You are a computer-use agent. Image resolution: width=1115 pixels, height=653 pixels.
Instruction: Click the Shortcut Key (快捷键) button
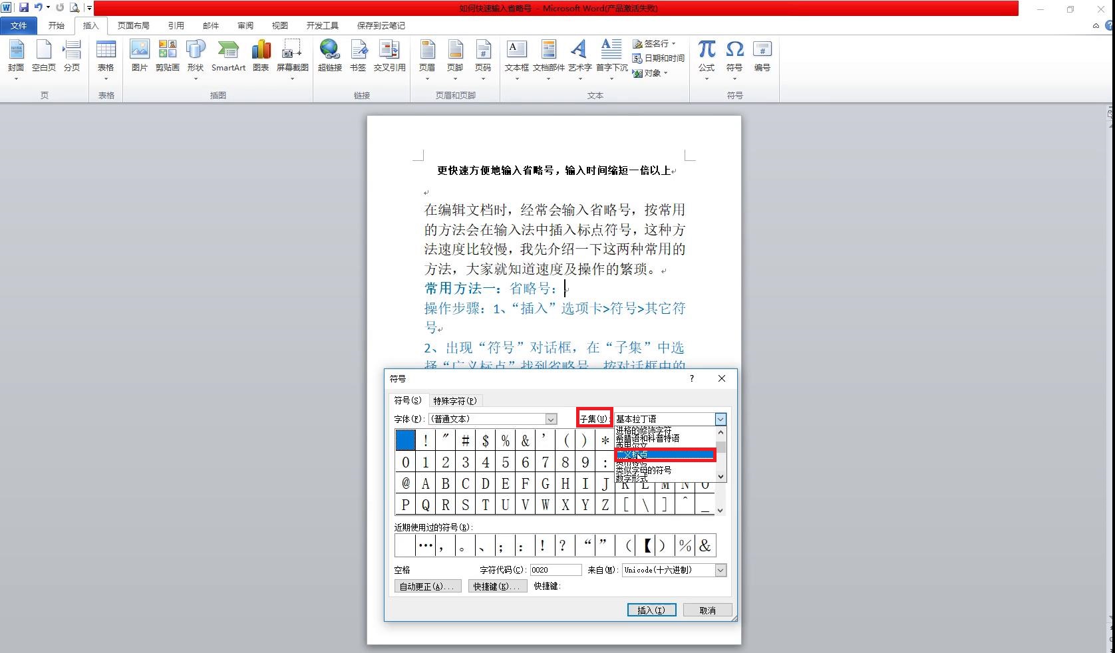point(498,587)
